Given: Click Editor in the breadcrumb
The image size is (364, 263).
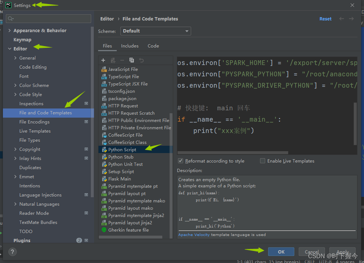Looking at the screenshot, I should tap(107, 19).
